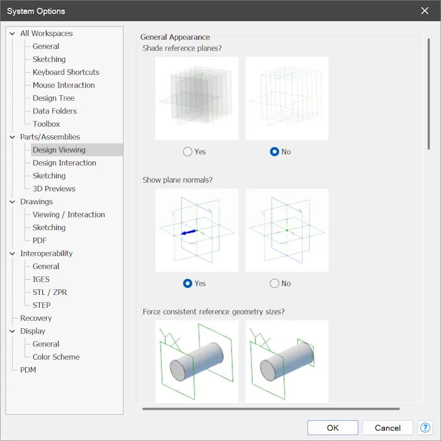Click the small reference planes cylinder preview

tap(287, 361)
